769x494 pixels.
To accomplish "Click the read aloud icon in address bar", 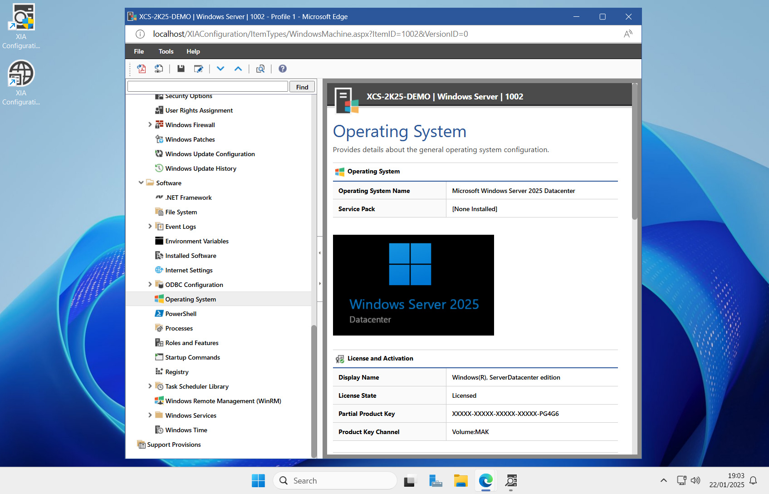I will pos(628,34).
